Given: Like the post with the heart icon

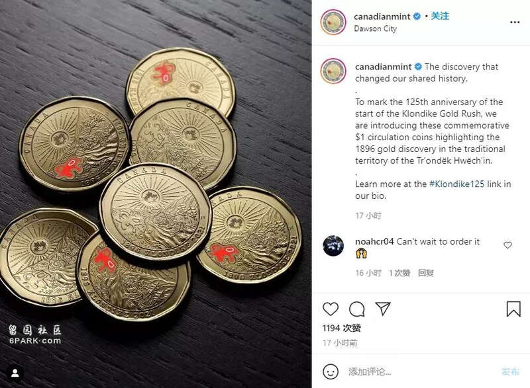Looking at the screenshot, I should pos(330,309).
